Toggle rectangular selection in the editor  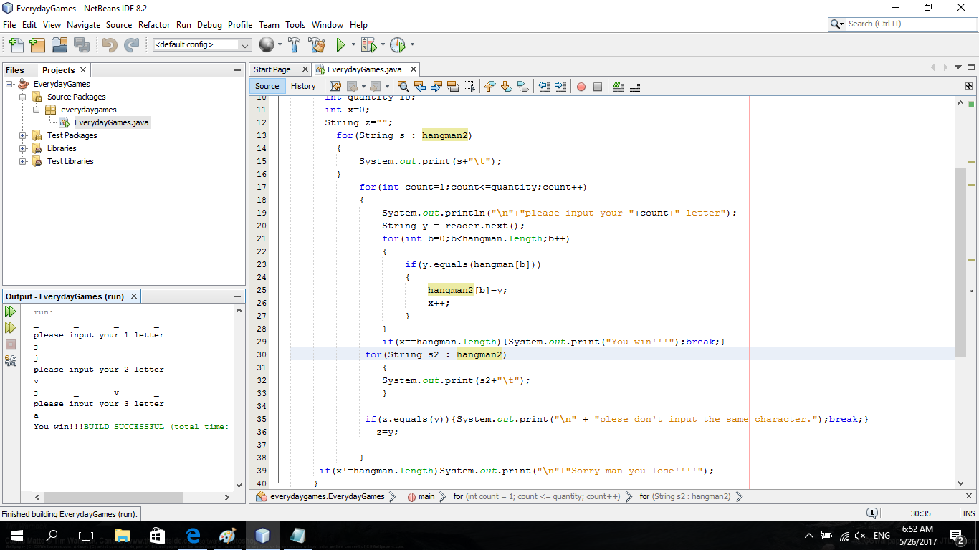(469, 87)
